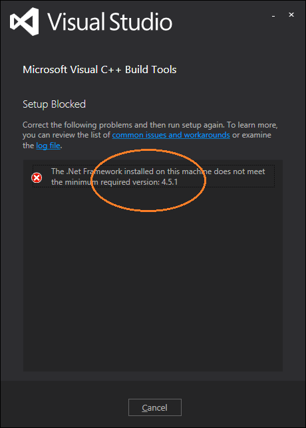Minimize the setup window

coord(273,15)
